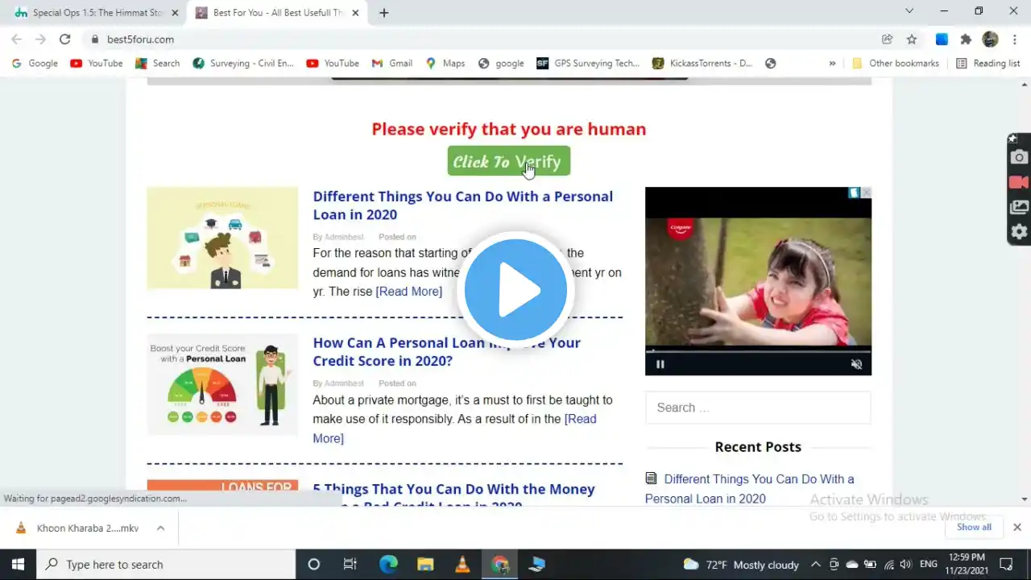Share this page from the address bar
Screen dimensions: 1031x580
pyautogui.click(x=887, y=39)
